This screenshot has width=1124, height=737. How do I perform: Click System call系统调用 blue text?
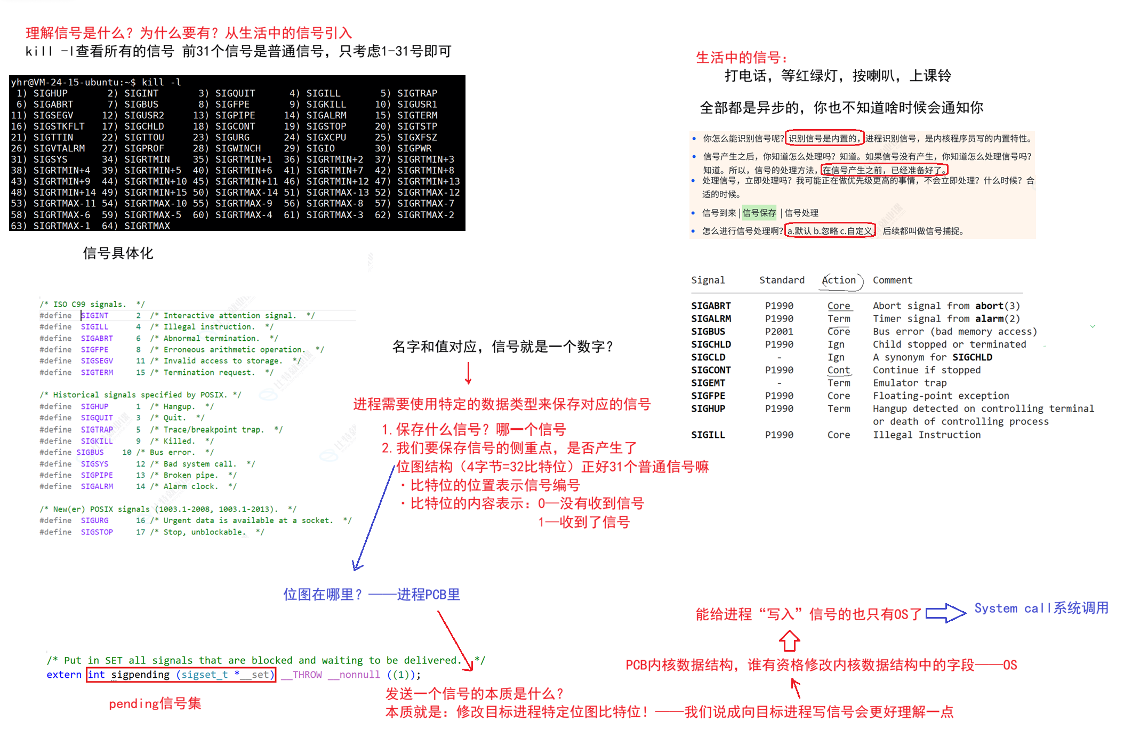1041,608
